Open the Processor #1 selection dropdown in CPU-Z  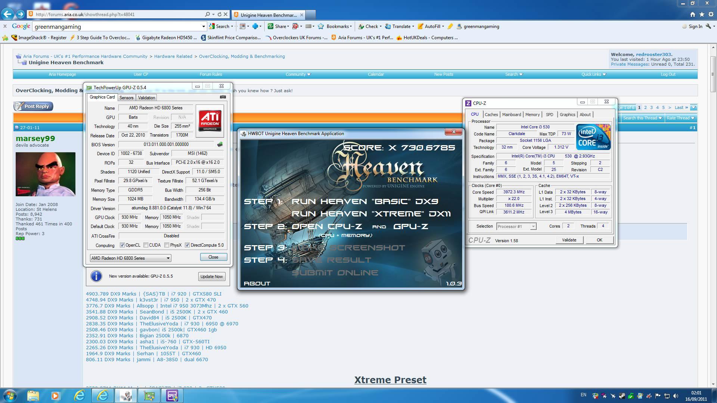coord(516,227)
